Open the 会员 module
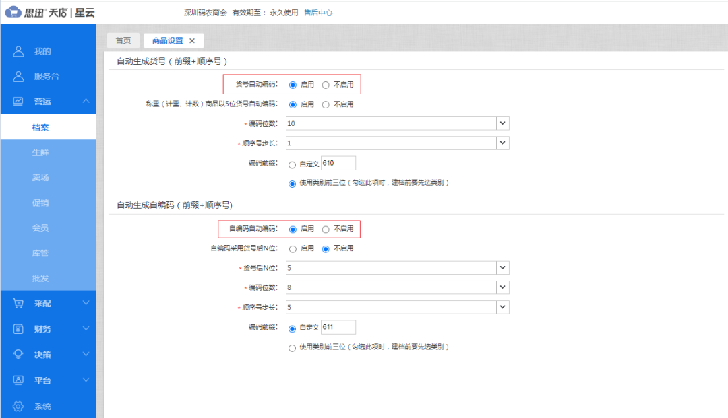728x418 pixels. pos(42,228)
